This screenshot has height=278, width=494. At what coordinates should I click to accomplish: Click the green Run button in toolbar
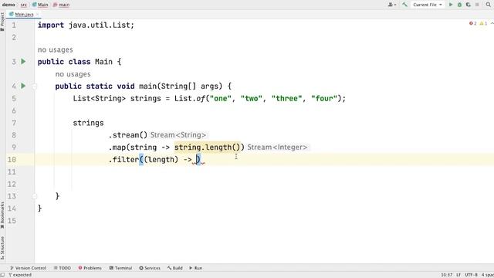click(451, 5)
